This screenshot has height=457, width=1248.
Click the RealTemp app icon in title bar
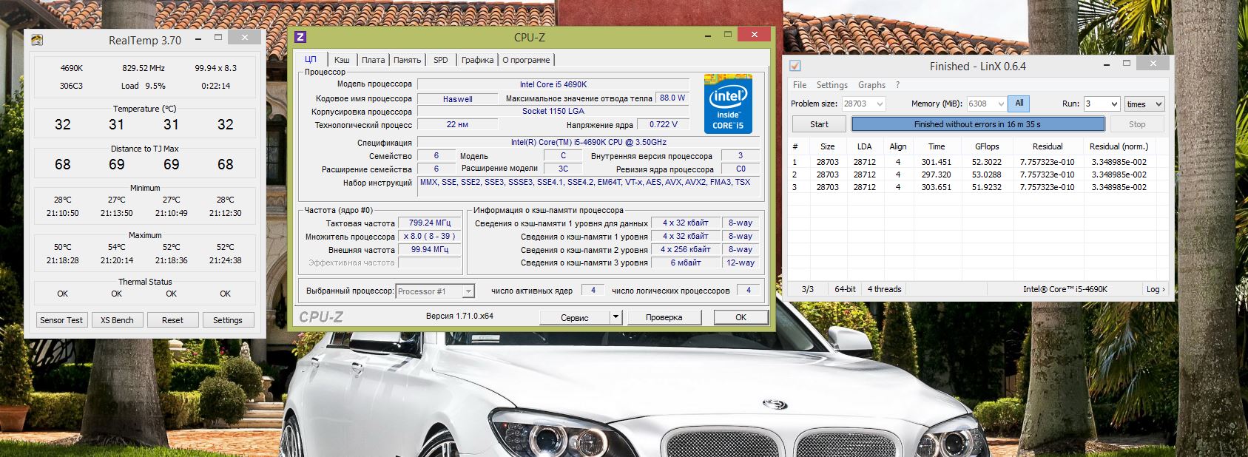(x=37, y=40)
